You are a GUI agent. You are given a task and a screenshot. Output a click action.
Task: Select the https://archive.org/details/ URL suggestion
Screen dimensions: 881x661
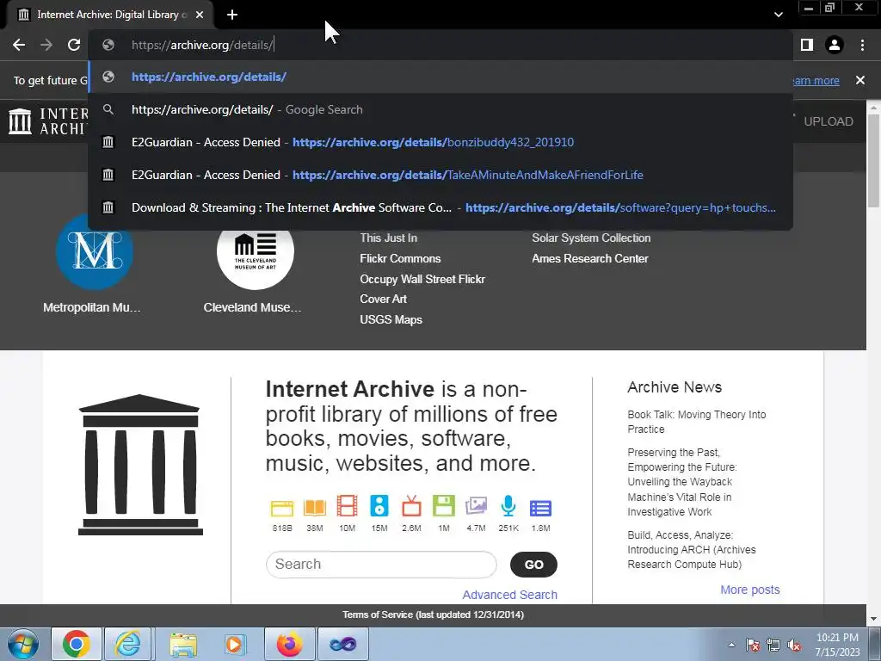tap(440, 77)
